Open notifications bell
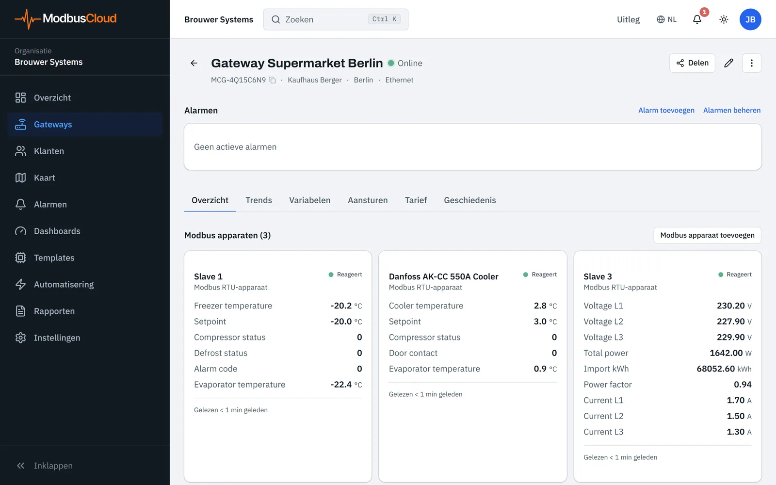The image size is (776, 485). tap(697, 19)
